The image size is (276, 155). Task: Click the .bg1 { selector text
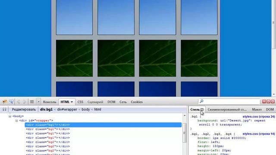(x=195, y=117)
